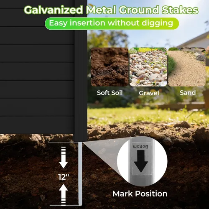Click the Soft Soil thumbnail image
This screenshot has height=209, width=209.
click(x=110, y=67)
